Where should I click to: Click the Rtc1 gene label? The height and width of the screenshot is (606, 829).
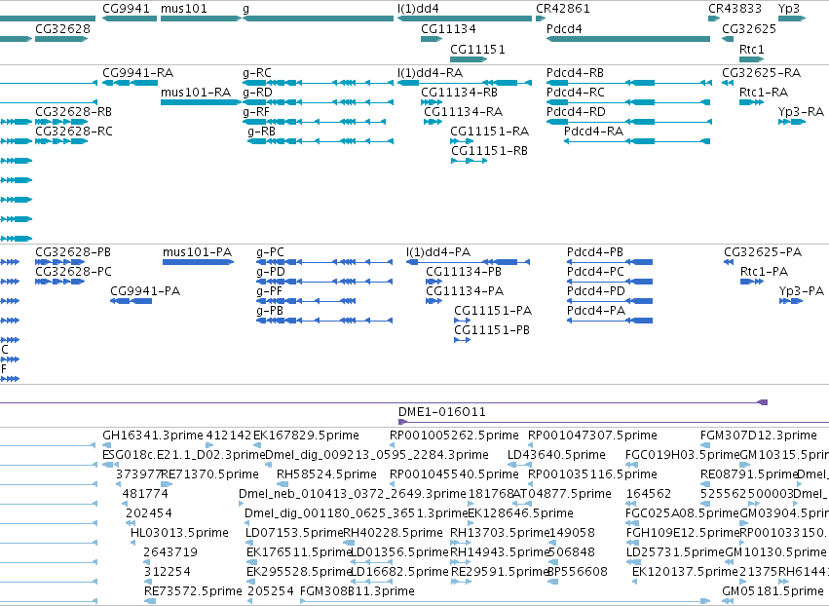[752, 49]
